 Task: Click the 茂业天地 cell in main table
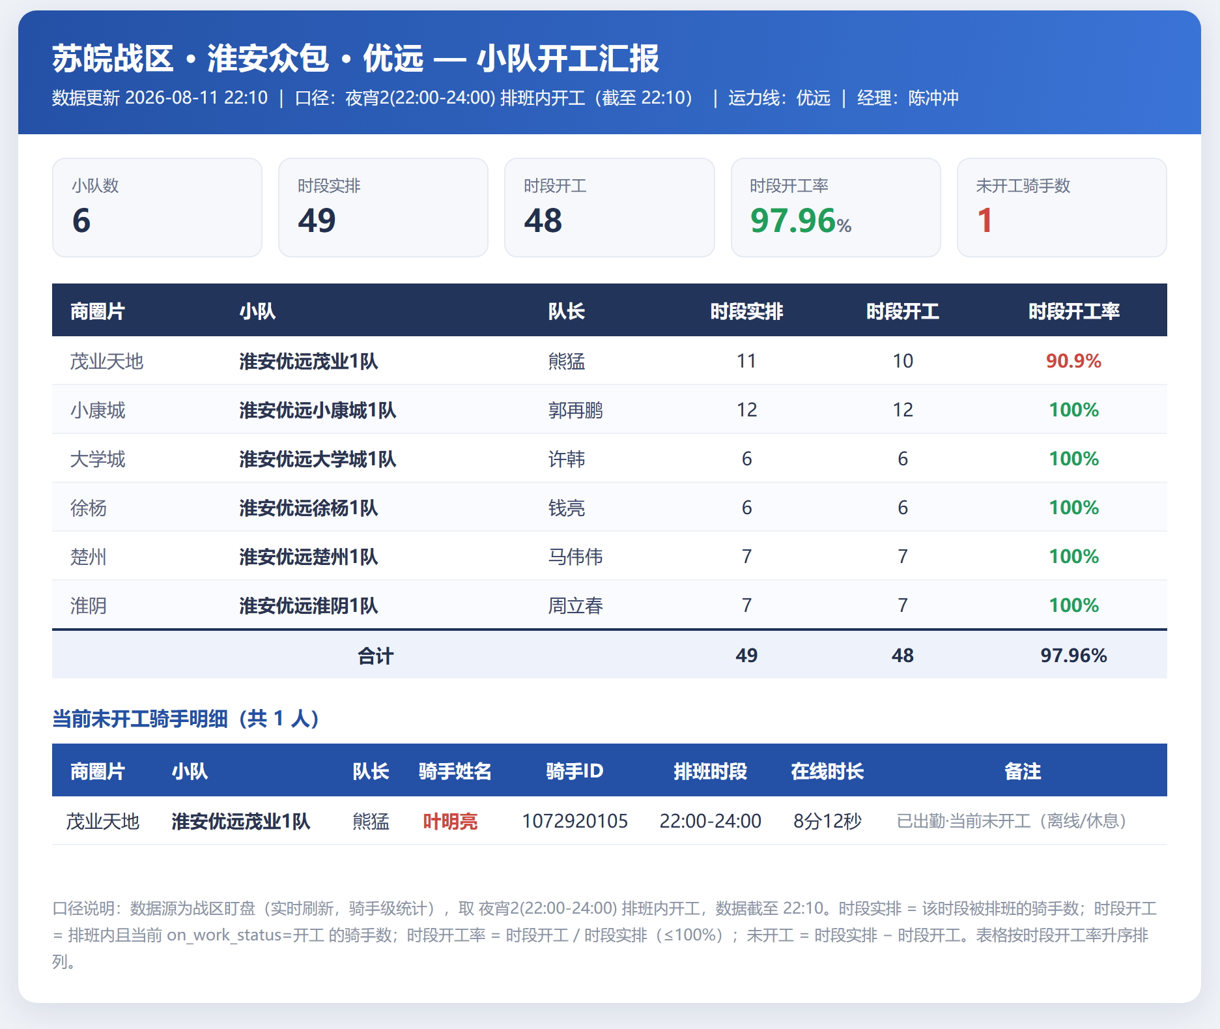106,360
